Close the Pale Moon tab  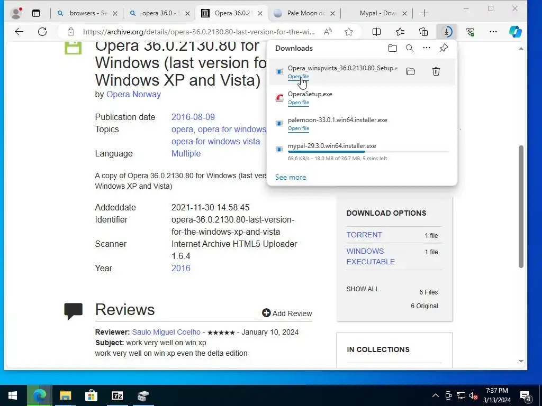pyautogui.click(x=332, y=13)
